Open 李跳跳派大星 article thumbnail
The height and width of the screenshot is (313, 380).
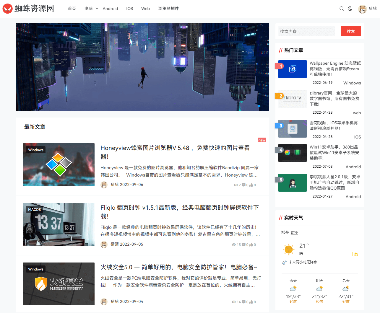(293, 183)
